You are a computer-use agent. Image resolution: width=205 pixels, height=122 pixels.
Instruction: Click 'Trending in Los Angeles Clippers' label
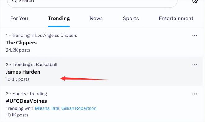tap(45, 36)
